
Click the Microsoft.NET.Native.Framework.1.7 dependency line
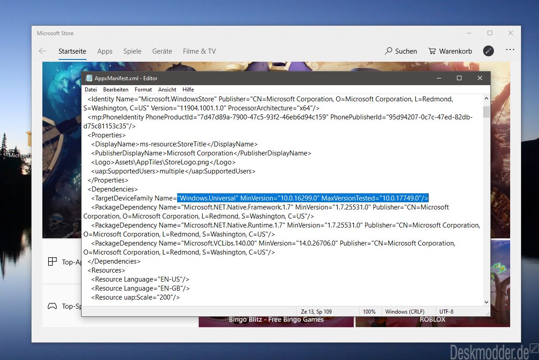(270, 207)
